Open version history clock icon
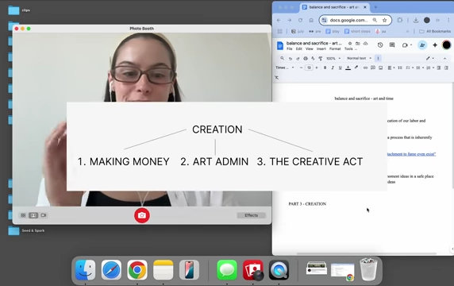 (x=380, y=45)
